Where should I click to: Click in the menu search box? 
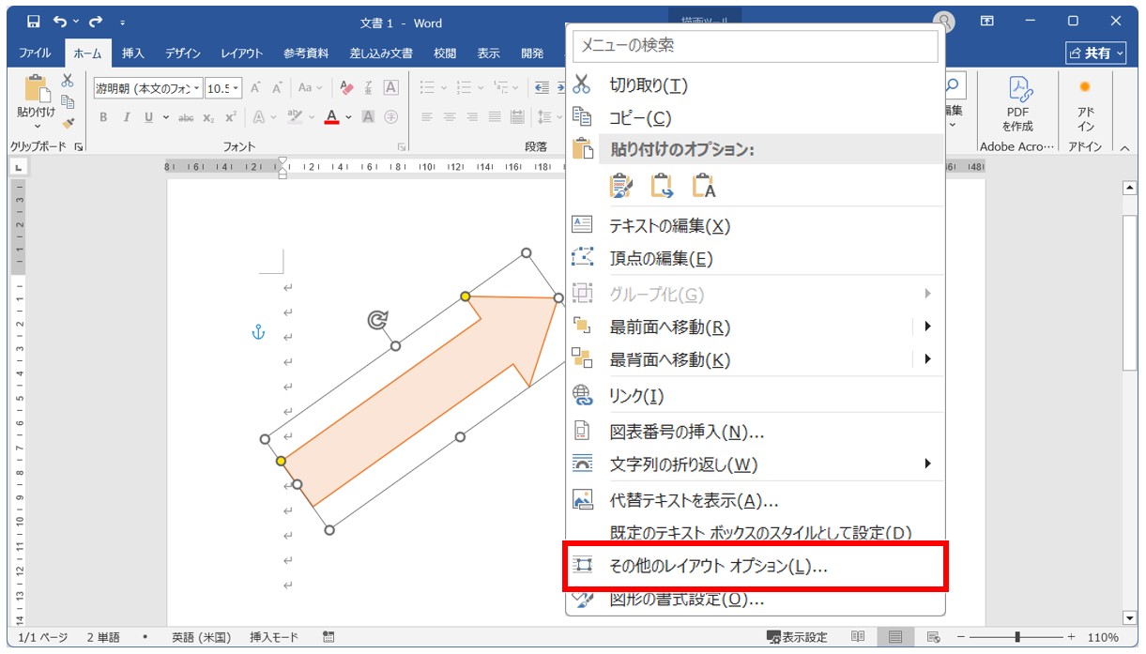756,45
